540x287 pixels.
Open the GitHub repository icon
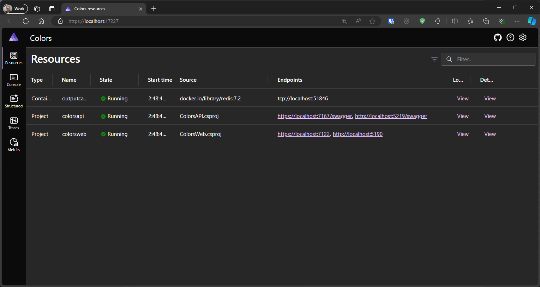click(498, 38)
